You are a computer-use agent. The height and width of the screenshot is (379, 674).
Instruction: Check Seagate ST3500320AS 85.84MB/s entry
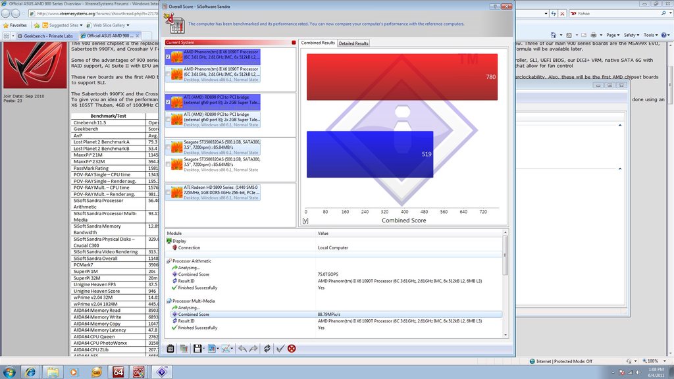click(x=168, y=147)
